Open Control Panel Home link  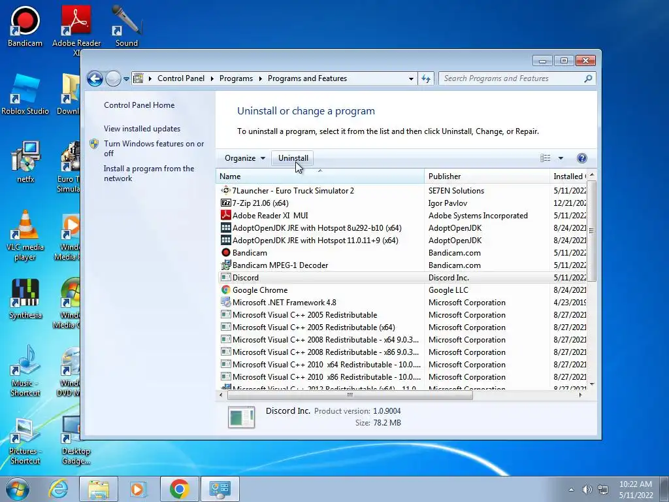click(x=139, y=105)
